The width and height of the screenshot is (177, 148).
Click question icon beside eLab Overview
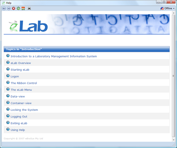click(8, 62)
